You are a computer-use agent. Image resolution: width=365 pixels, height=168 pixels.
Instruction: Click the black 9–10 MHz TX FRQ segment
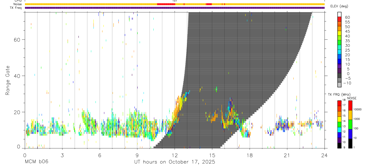pos(339,145)
